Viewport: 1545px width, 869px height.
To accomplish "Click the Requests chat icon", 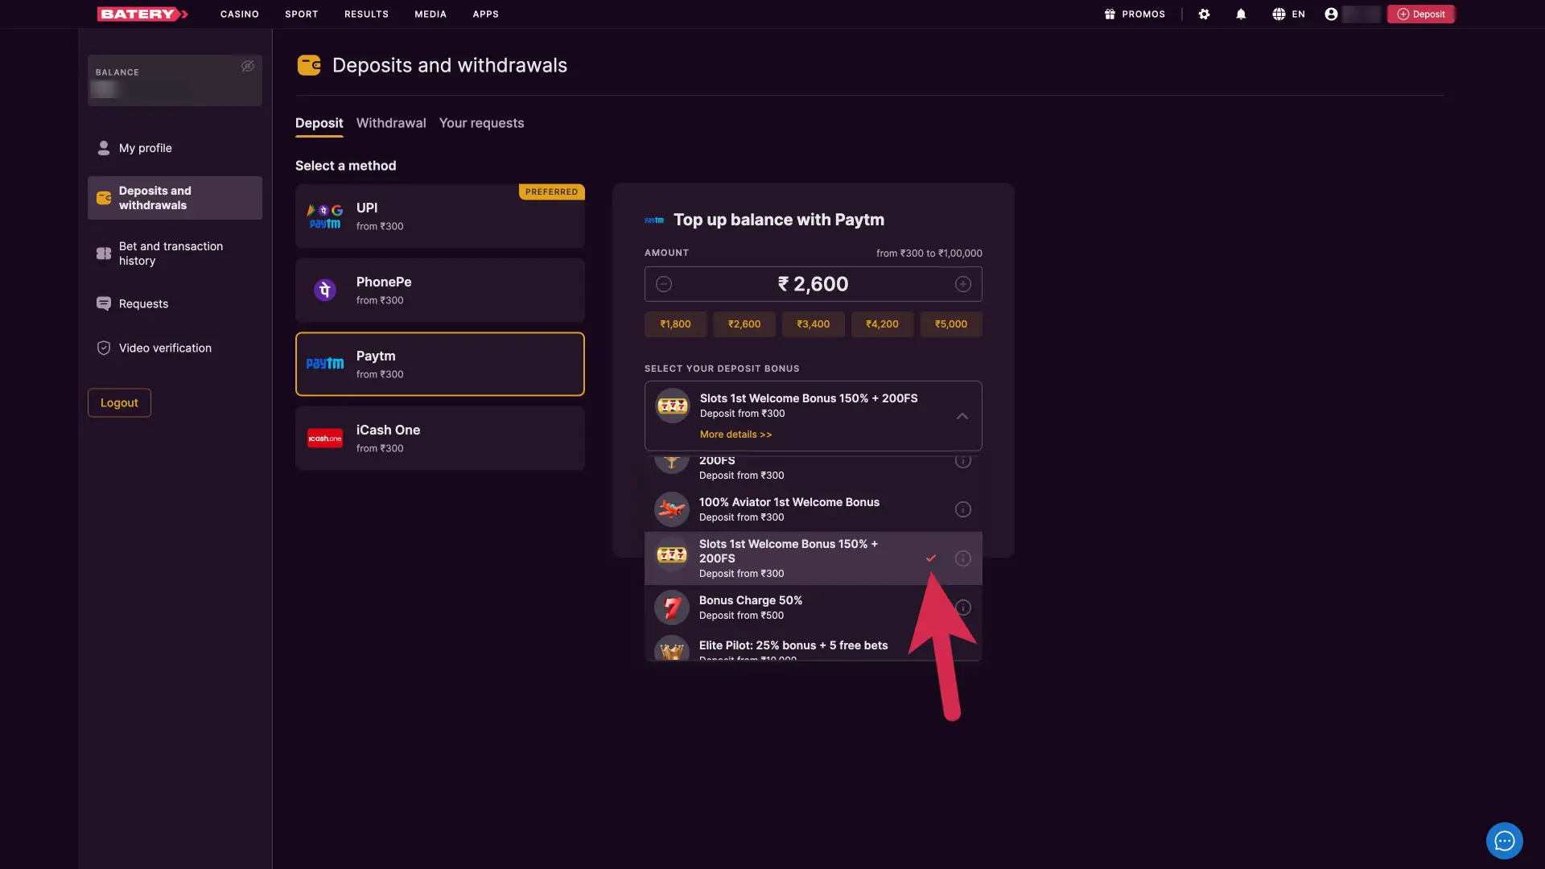I will click(104, 303).
